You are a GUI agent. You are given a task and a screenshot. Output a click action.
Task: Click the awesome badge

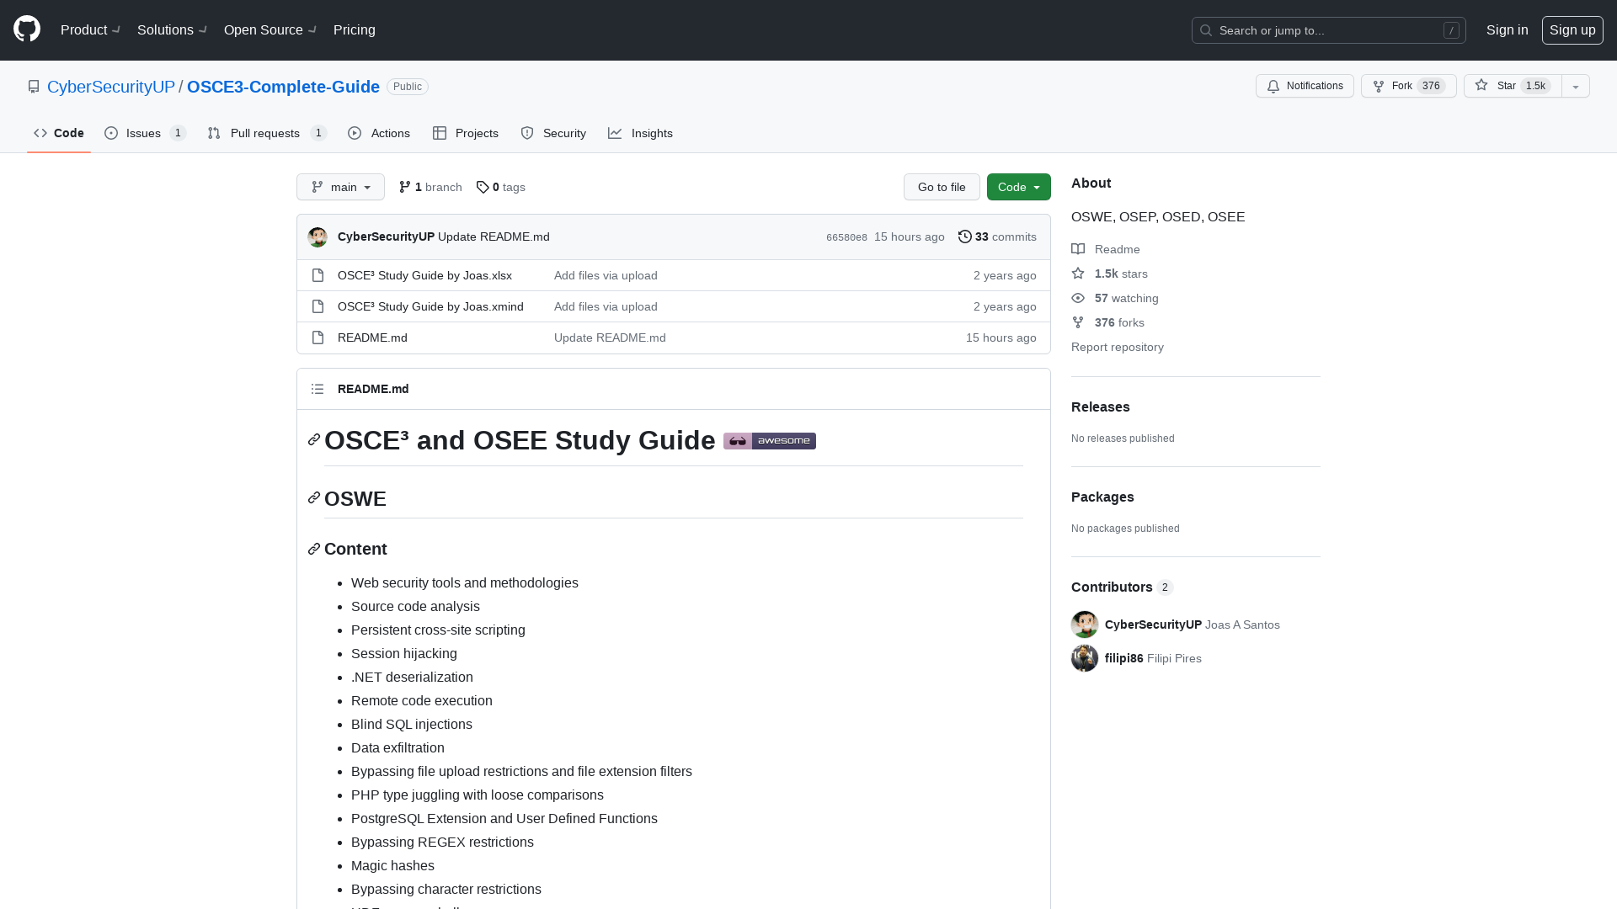click(x=770, y=441)
